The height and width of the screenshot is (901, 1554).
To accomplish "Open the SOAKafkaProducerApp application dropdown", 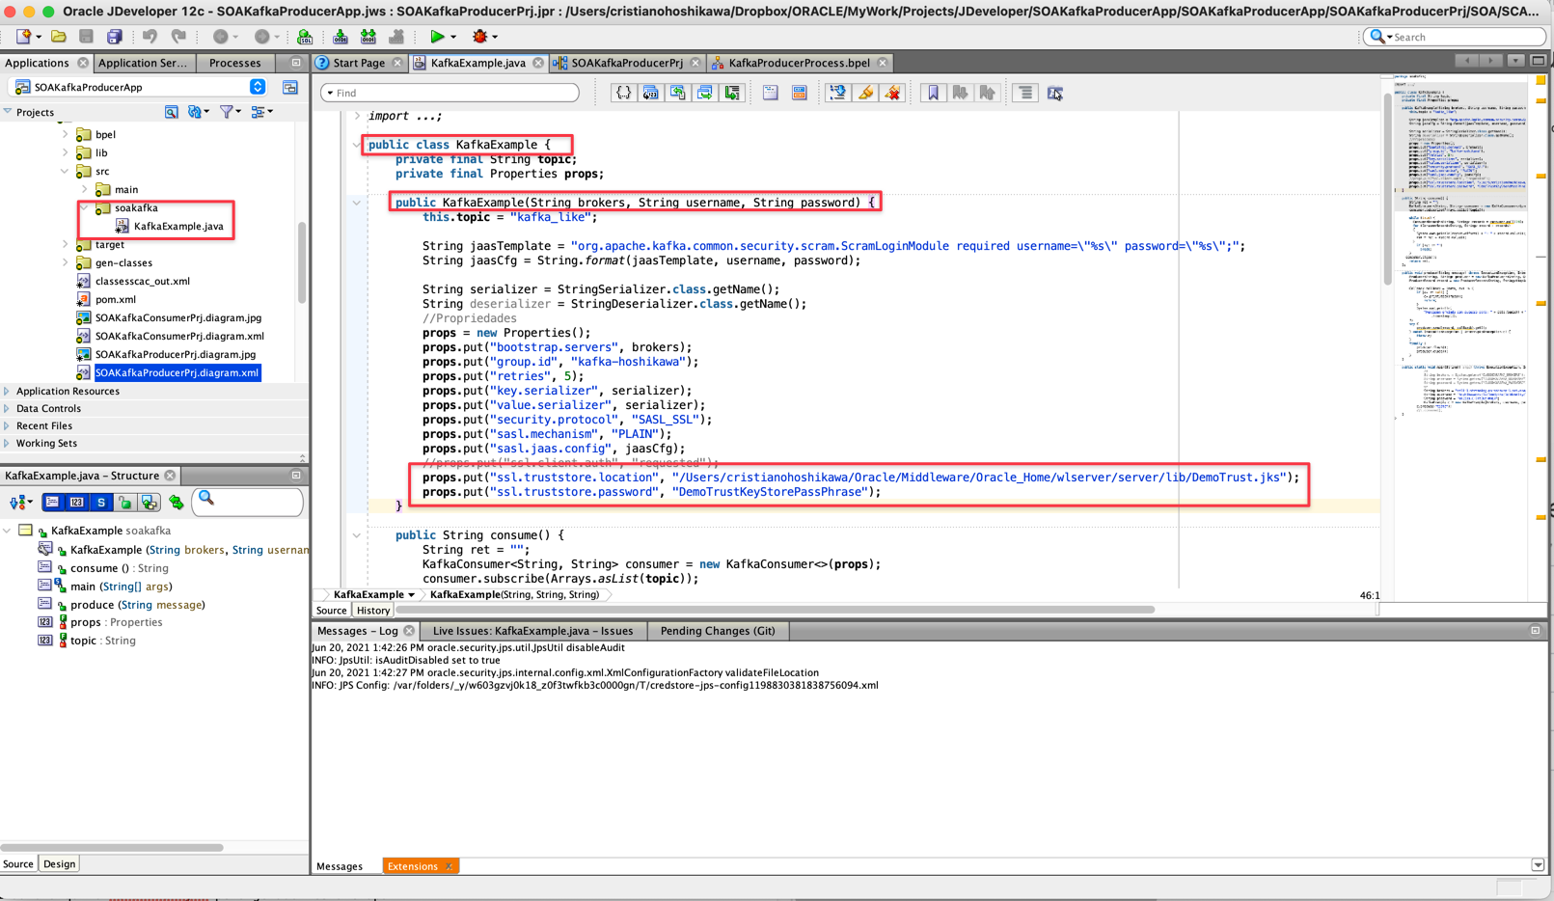I will point(258,87).
